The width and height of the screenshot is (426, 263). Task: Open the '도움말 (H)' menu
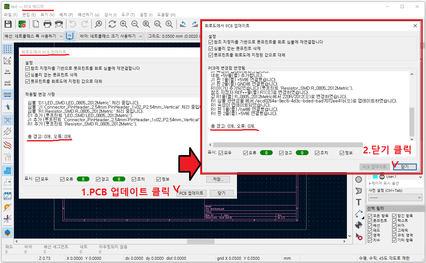click(x=166, y=15)
